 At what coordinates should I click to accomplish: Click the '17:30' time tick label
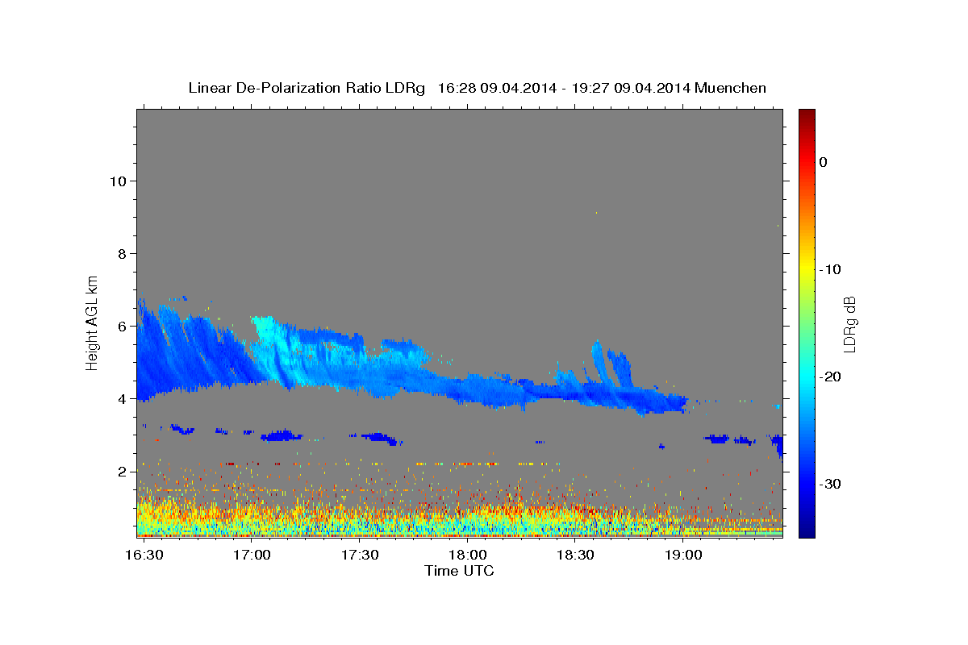tap(360, 556)
